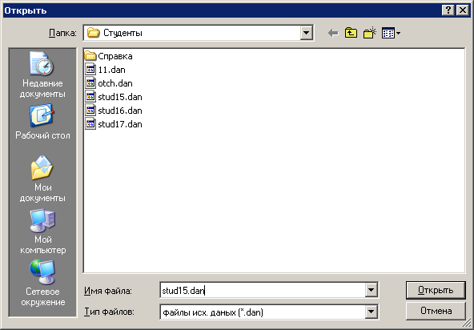Image resolution: width=474 pixels, height=330 pixels.
Task: Go to Рабочий стол location
Action: click(x=42, y=122)
